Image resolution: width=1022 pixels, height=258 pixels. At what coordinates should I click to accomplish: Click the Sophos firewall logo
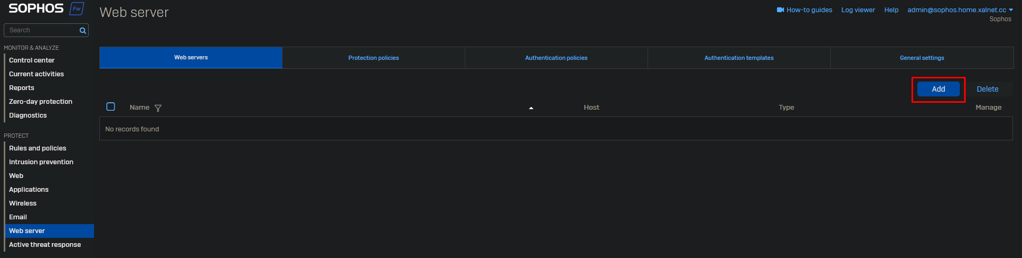point(46,9)
